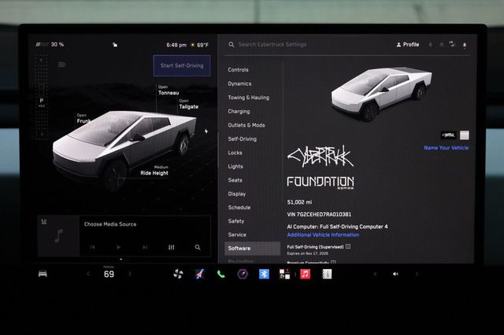Screen dimensions: 504x335
Task: Tap the search magnifier in settings header
Action: pyautogui.click(x=231, y=44)
